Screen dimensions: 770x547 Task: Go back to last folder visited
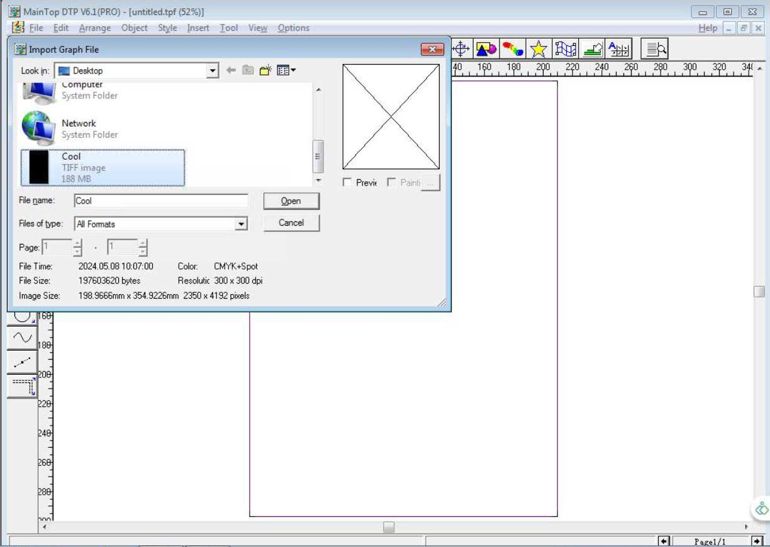click(x=231, y=70)
